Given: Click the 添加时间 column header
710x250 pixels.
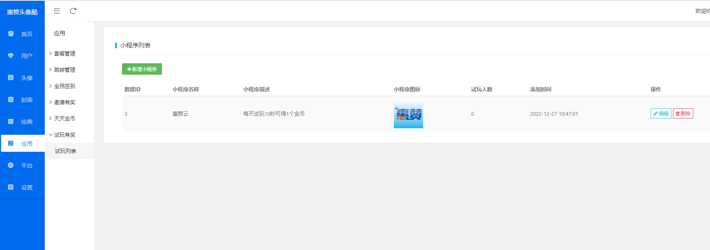Looking at the screenshot, I should pos(541,89).
